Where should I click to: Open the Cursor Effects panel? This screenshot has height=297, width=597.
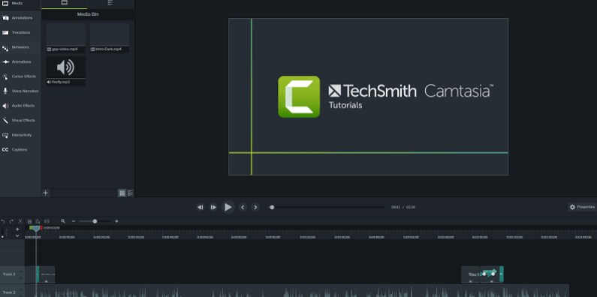pos(20,76)
